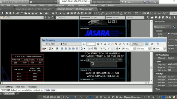Open the Format menu
The height and width of the screenshot is (99, 177).
tap(33, 5)
